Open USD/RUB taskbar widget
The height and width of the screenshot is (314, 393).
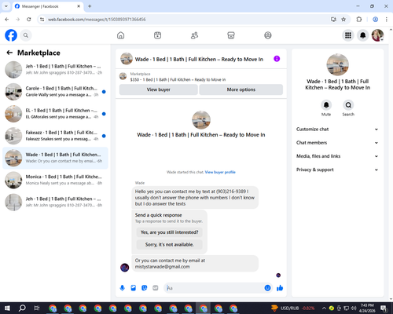point(292,309)
